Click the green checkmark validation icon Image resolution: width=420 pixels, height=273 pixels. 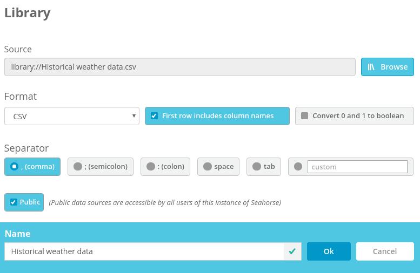pyautogui.click(x=292, y=251)
